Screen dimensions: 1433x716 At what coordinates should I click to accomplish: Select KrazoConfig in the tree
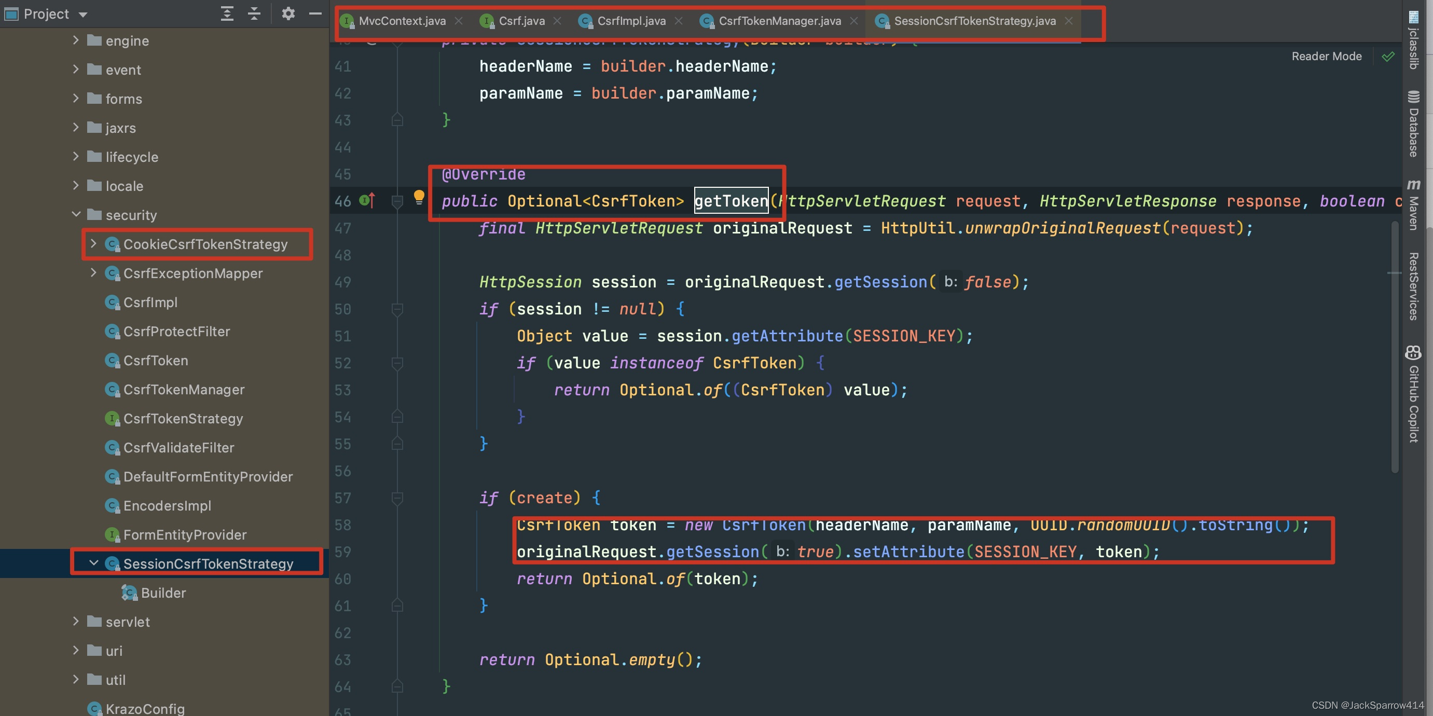click(x=145, y=708)
